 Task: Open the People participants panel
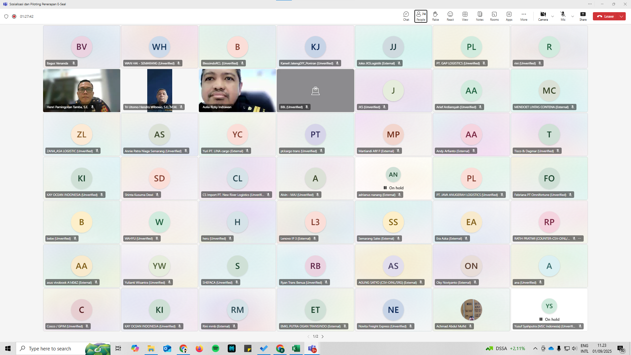tap(421, 16)
